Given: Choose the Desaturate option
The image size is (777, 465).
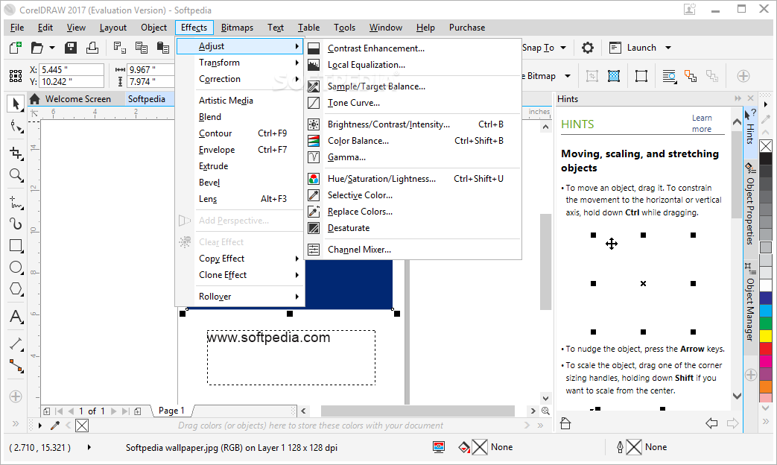Looking at the screenshot, I should click(413, 228).
